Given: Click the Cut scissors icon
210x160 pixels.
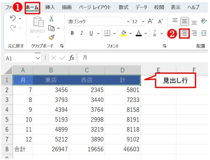Looking at the screenshot, I should coord(52,18).
